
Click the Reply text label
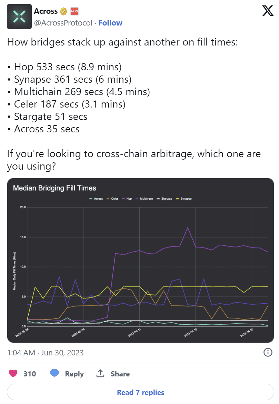pyautogui.click(x=74, y=374)
